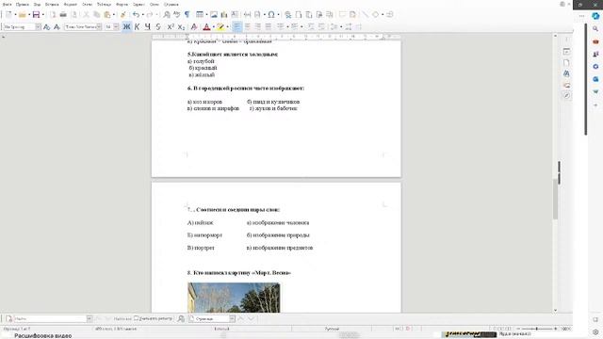
Task: Apply subscript formatting
Action: pyautogui.click(x=181, y=26)
